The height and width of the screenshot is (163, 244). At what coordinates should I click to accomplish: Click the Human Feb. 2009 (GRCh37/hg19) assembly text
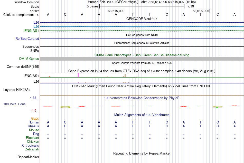point(113,2)
